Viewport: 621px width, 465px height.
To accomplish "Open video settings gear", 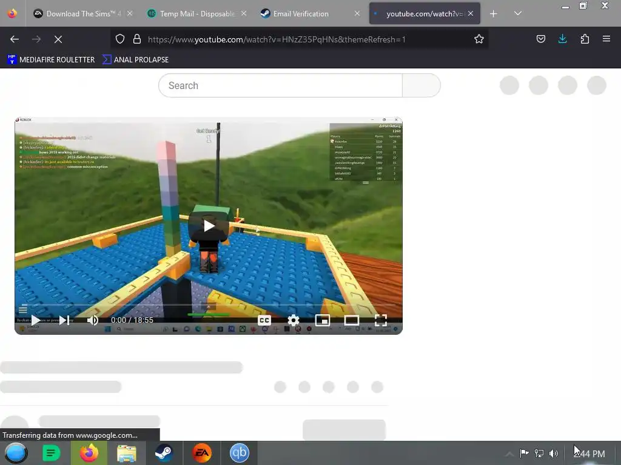I will tap(293, 320).
